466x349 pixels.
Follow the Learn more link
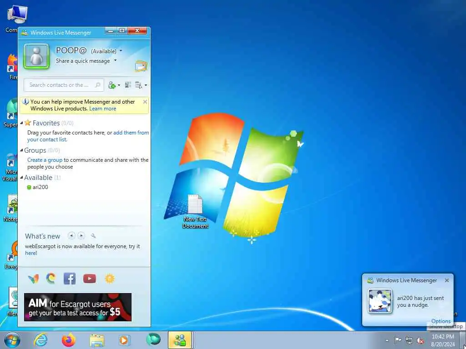102,109
